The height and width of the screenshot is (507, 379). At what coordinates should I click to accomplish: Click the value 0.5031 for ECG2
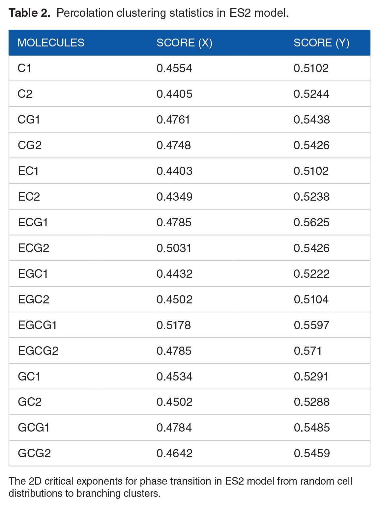(x=174, y=248)
